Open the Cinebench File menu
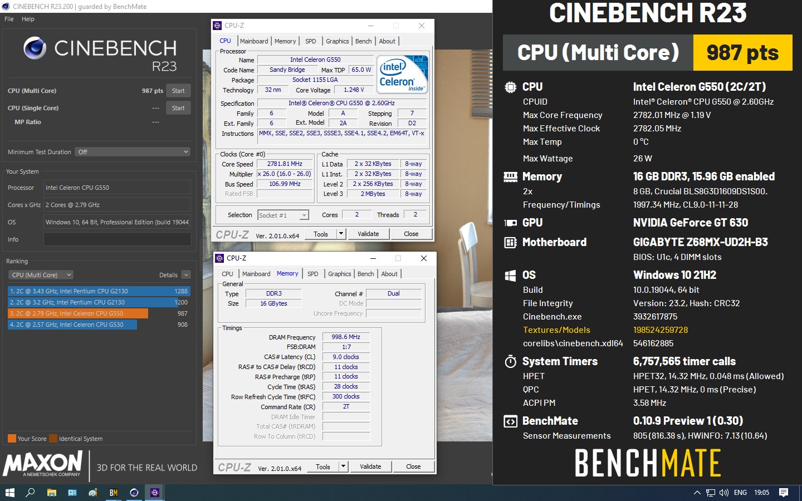Image resolution: width=802 pixels, height=501 pixels. 9,19
